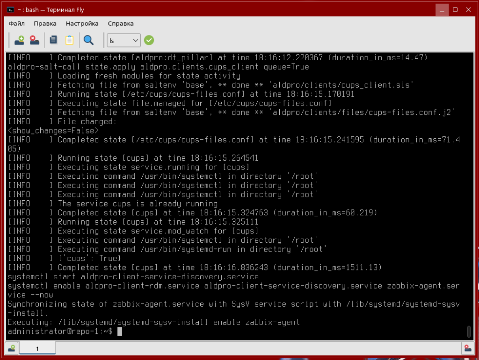Maximize the Терминал Fly window
The height and width of the screenshot is (360, 479).
tap(455, 9)
